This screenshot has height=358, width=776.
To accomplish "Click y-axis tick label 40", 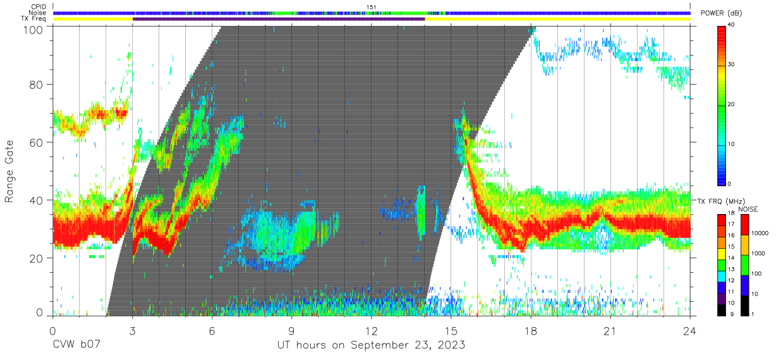I will 37,200.
